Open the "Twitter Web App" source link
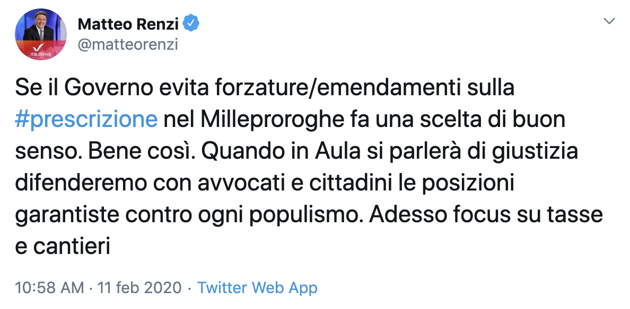Image resolution: width=630 pixels, height=309 pixels. click(257, 288)
